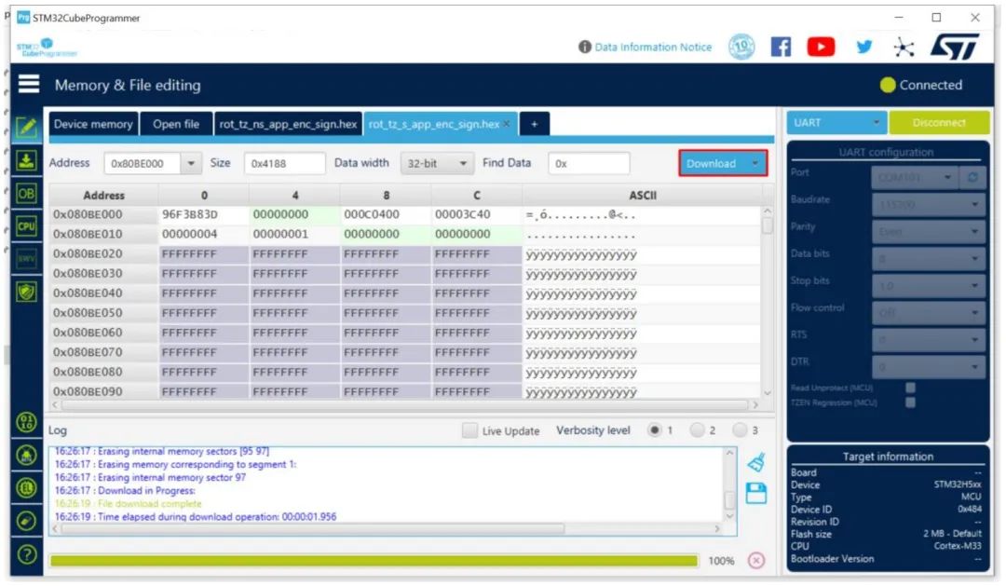The image size is (1006, 586).
Task: Open ST Facebook page icon
Action: tap(781, 47)
